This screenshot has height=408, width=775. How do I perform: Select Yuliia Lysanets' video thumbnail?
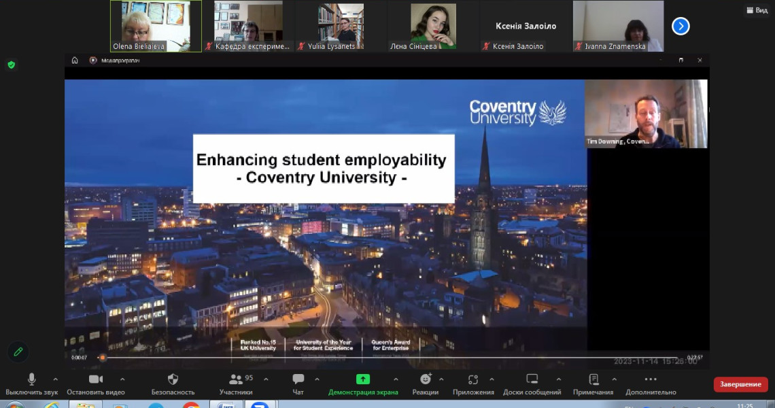click(341, 27)
